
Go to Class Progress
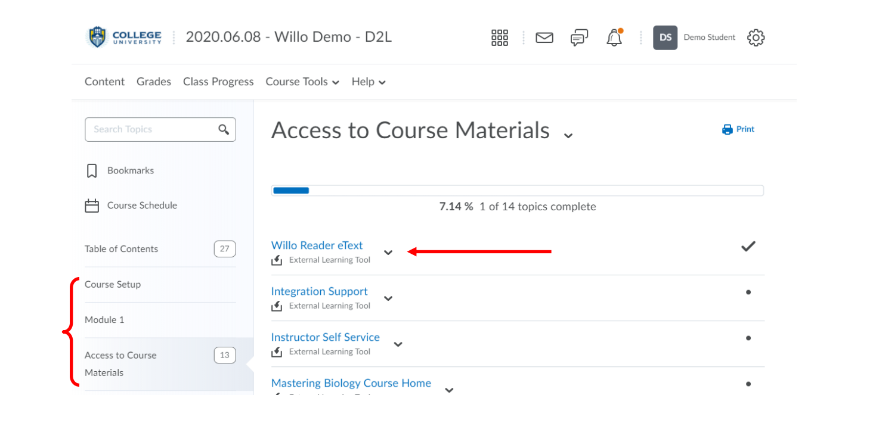coord(218,82)
